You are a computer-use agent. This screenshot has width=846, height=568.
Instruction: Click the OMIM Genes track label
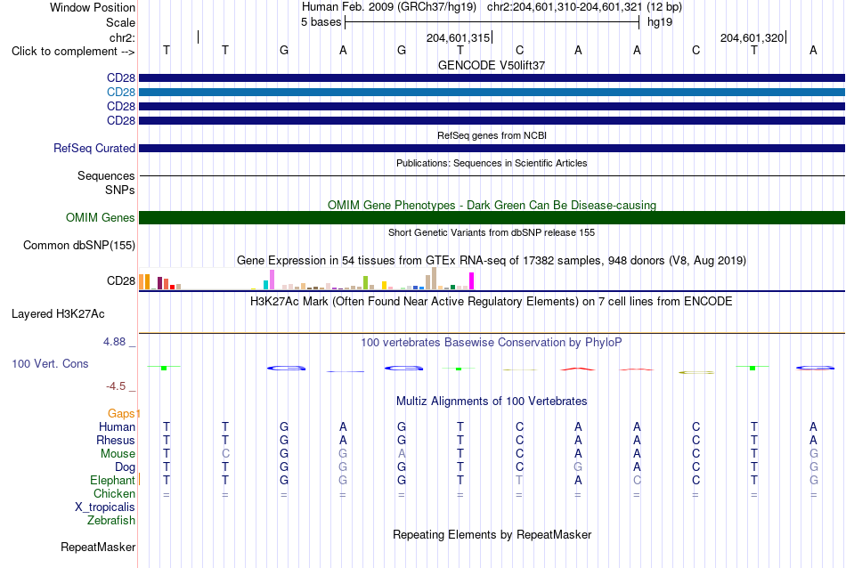[101, 217]
